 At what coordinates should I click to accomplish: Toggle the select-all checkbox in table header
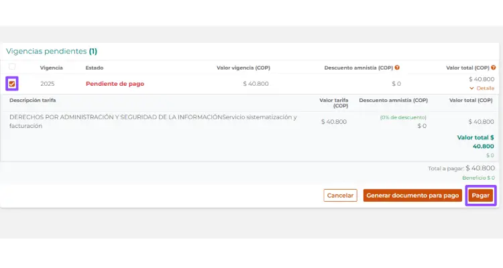12,67
